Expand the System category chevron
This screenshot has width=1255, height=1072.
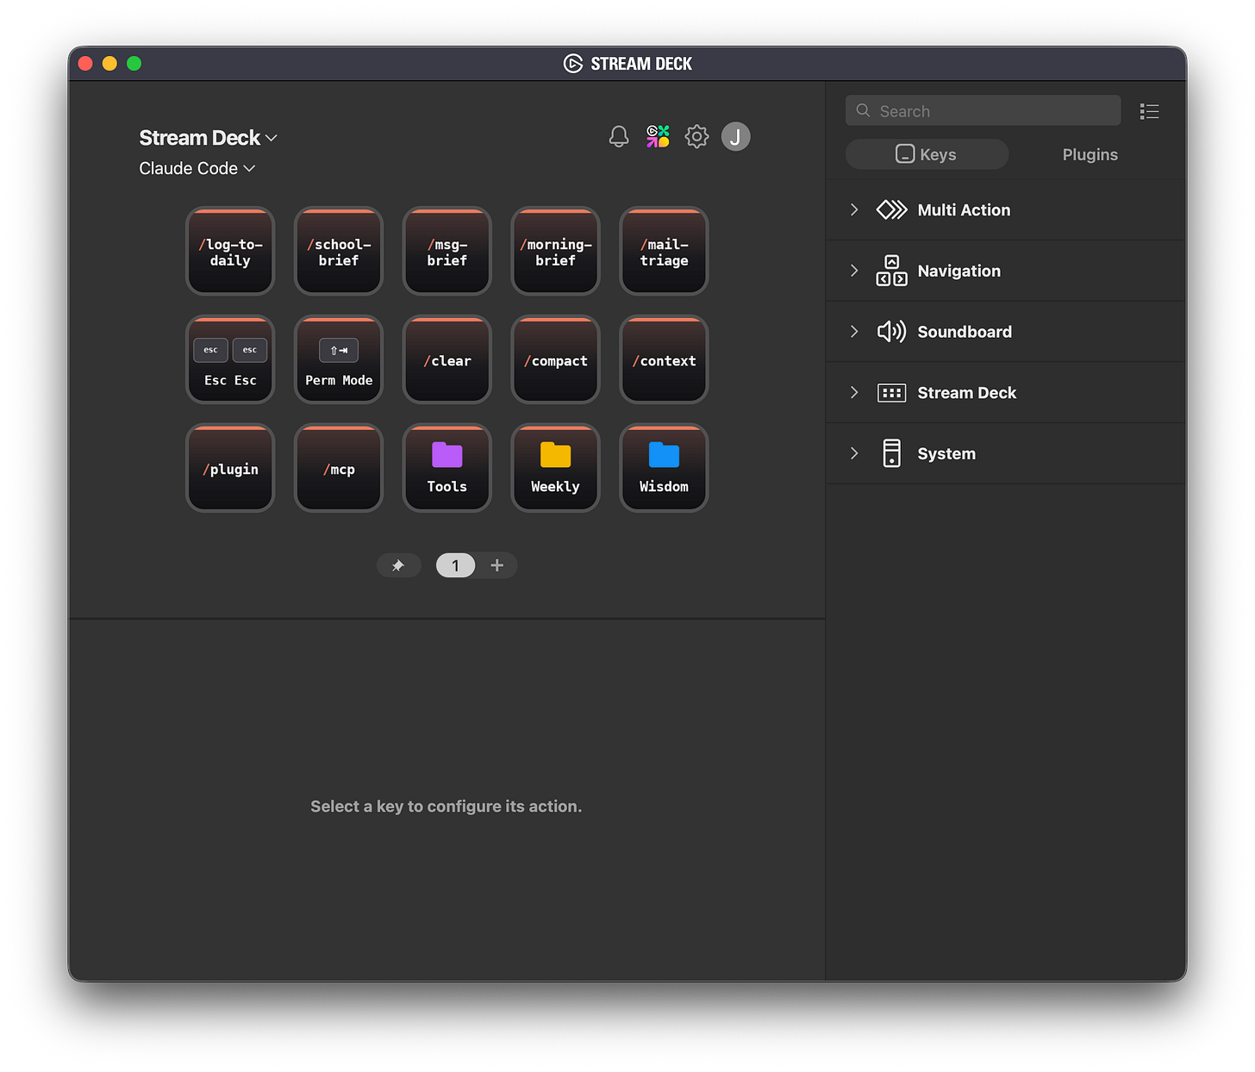tap(854, 453)
